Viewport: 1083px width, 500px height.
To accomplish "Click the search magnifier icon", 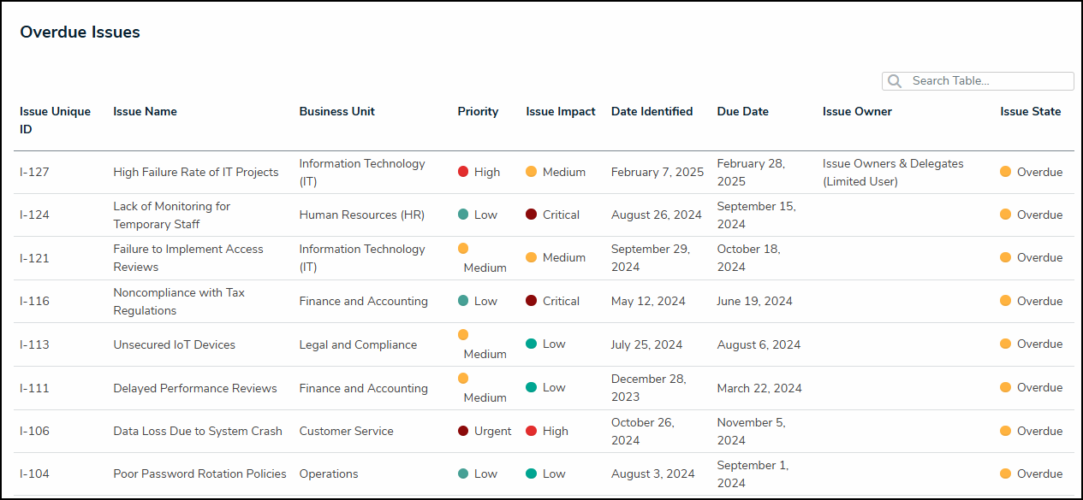I will [895, 81].
